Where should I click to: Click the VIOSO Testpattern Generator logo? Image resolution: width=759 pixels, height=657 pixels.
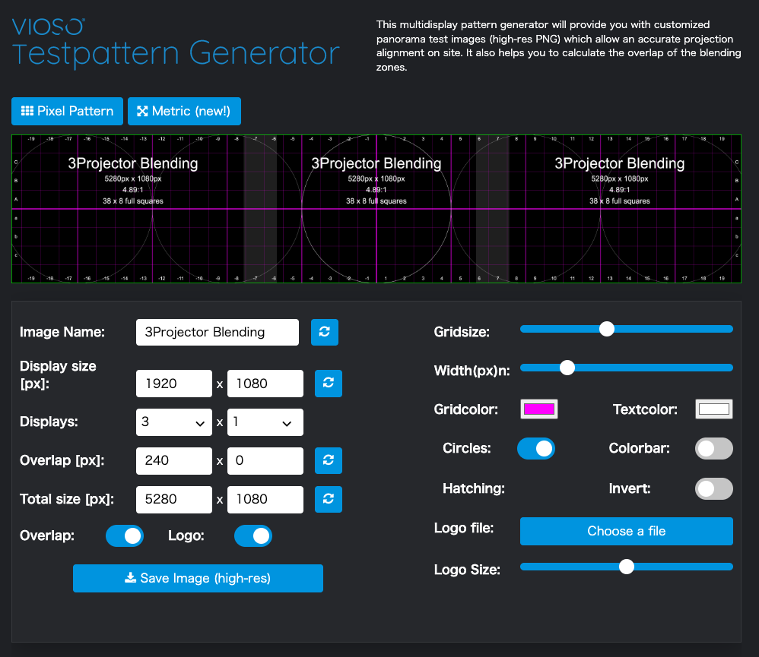click(x=176, y=43)
